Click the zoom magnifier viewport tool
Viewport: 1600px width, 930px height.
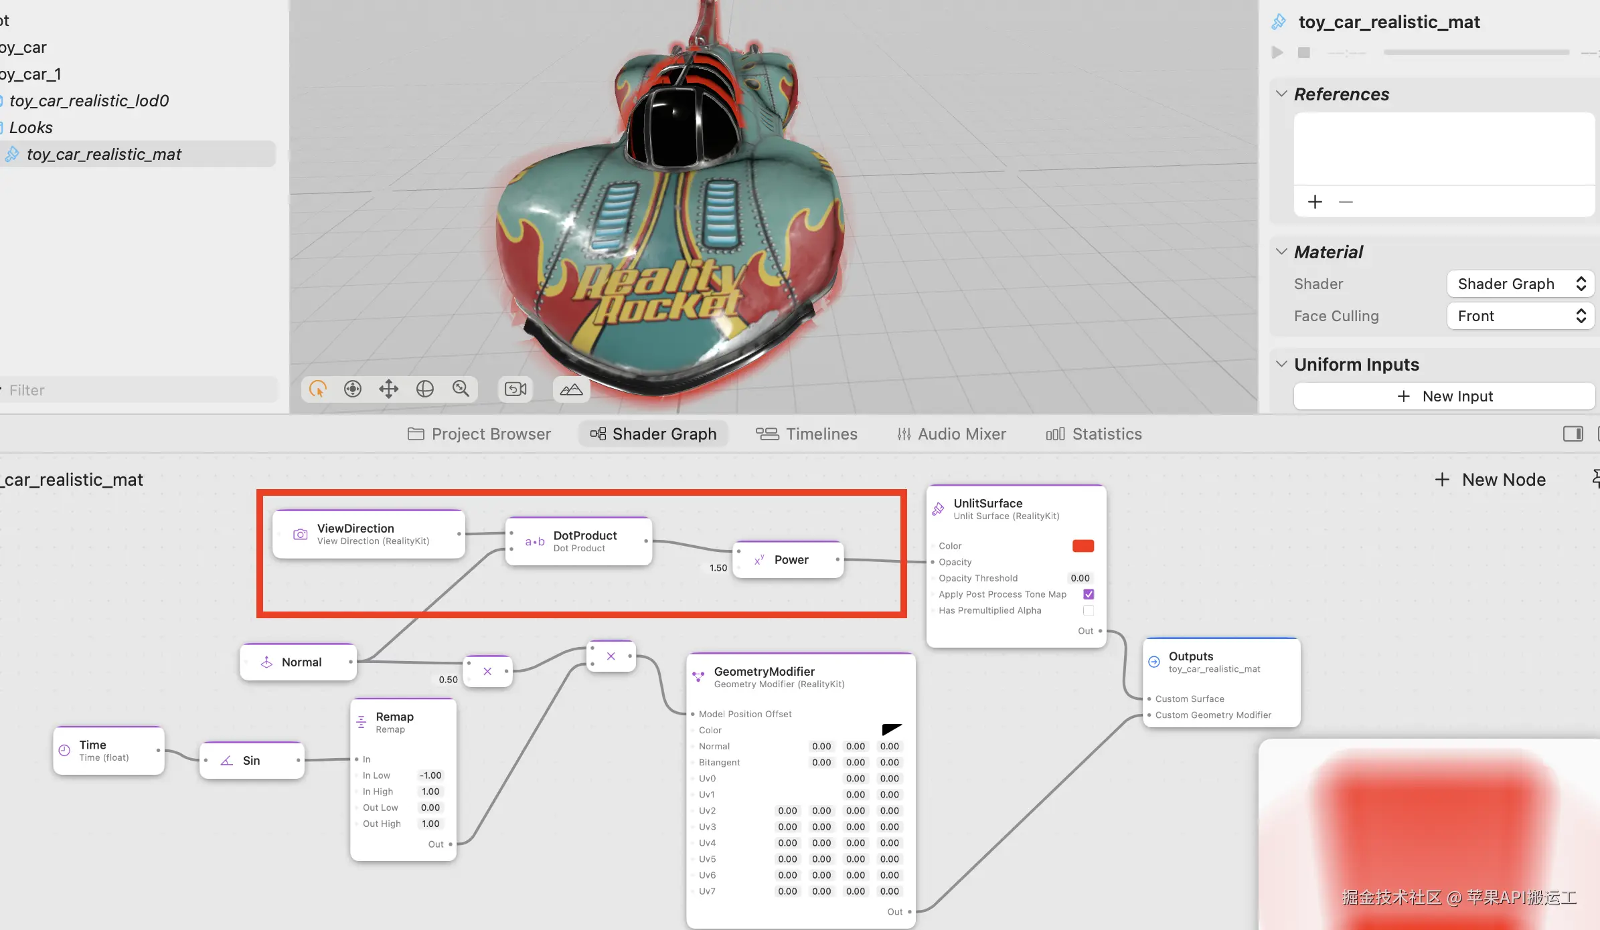(x=461, y=389)
